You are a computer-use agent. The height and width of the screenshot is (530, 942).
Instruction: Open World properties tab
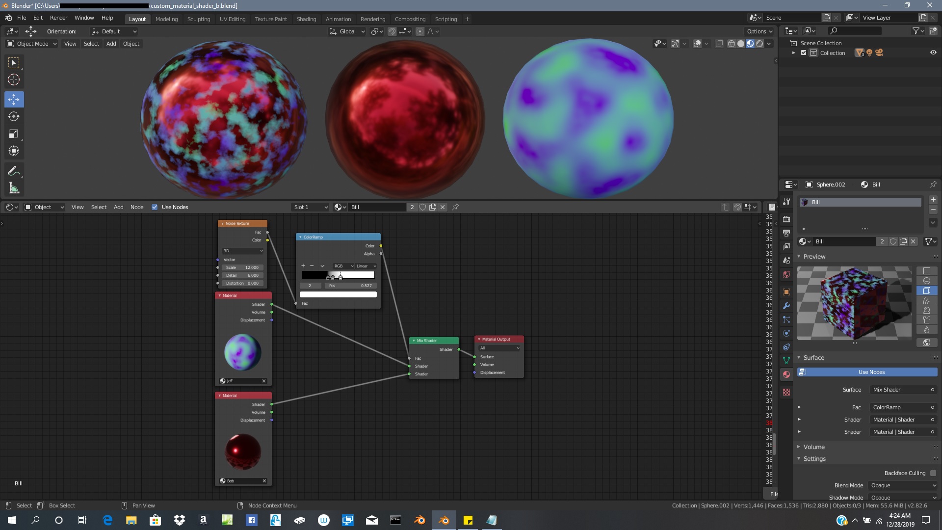tap(786, 274)
